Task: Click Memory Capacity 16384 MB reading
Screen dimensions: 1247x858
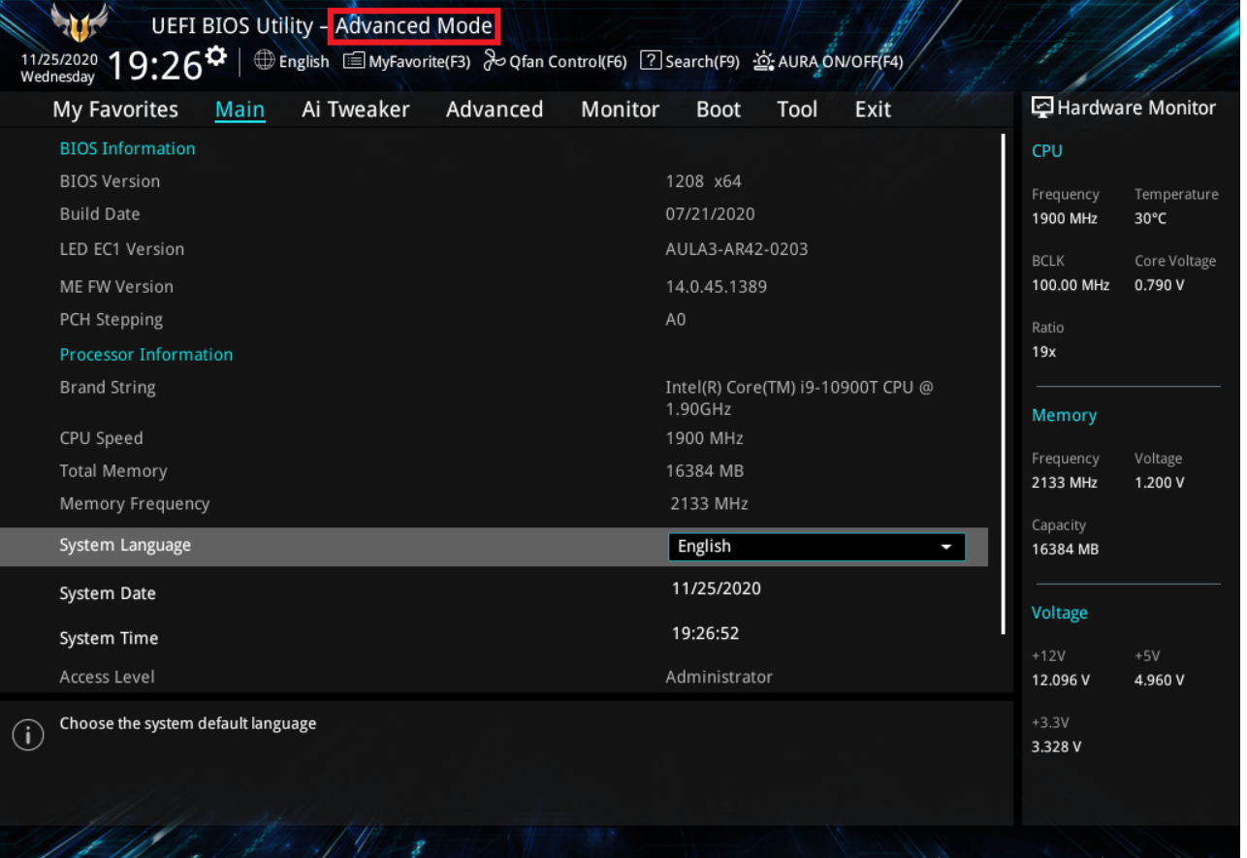Action: click(x=1066, y=550)
